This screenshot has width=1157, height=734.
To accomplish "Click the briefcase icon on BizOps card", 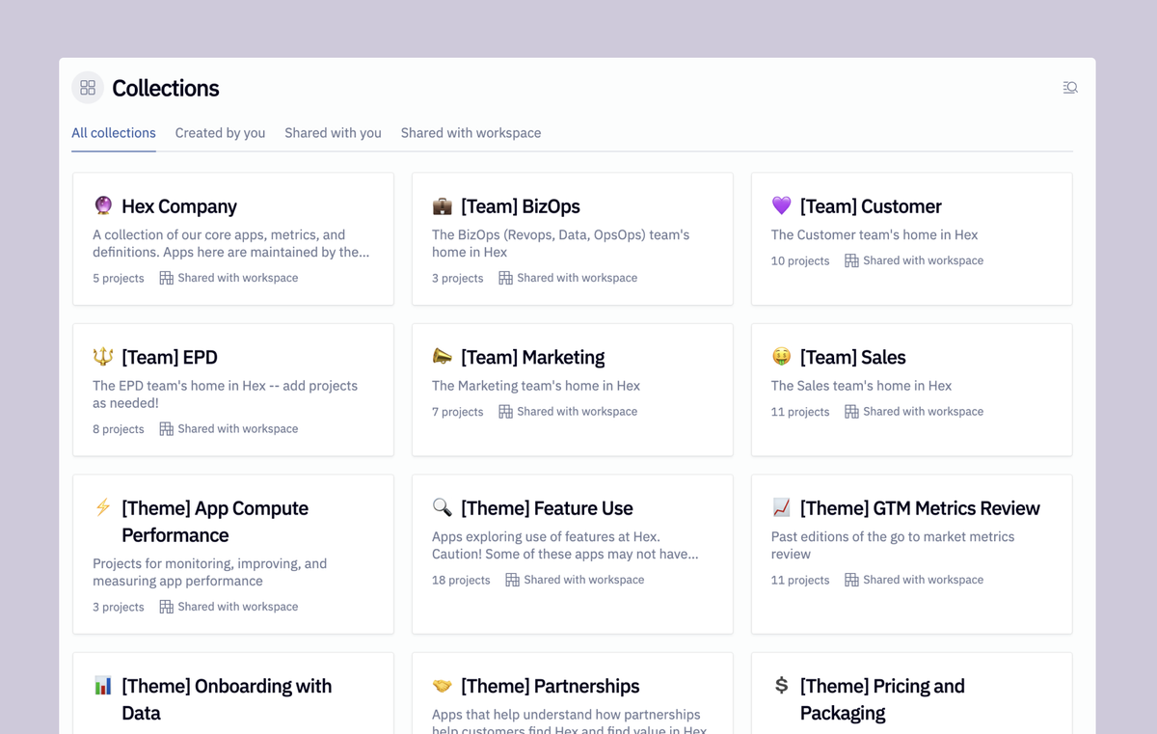I will coord(442,205).
